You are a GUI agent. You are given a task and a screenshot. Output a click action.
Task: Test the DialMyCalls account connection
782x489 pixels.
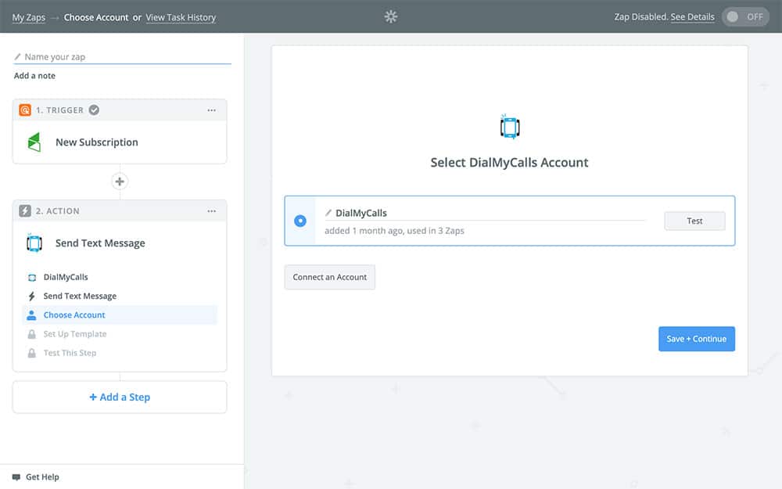point(694,221)
